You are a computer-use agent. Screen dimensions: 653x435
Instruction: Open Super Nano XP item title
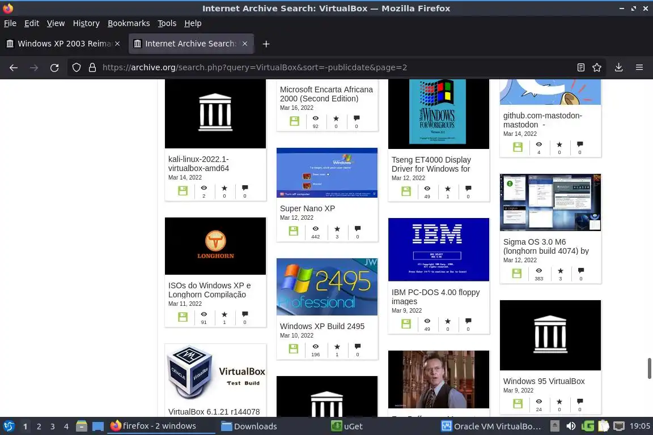307,208
